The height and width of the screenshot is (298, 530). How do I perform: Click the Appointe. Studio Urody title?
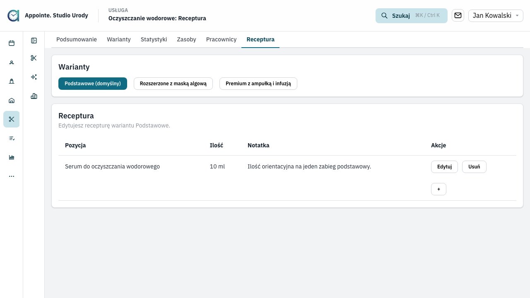click(x=56, y=16)
